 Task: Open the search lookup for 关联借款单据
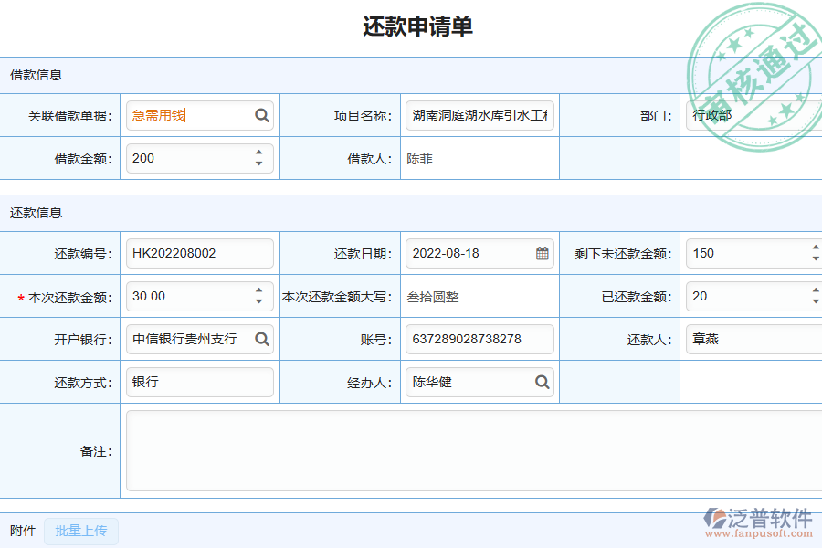[x=262, y=115]
